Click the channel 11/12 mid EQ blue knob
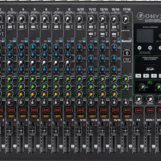Image resolution: width=161 pixels, height=161 pixels. [x=91, y=58]
